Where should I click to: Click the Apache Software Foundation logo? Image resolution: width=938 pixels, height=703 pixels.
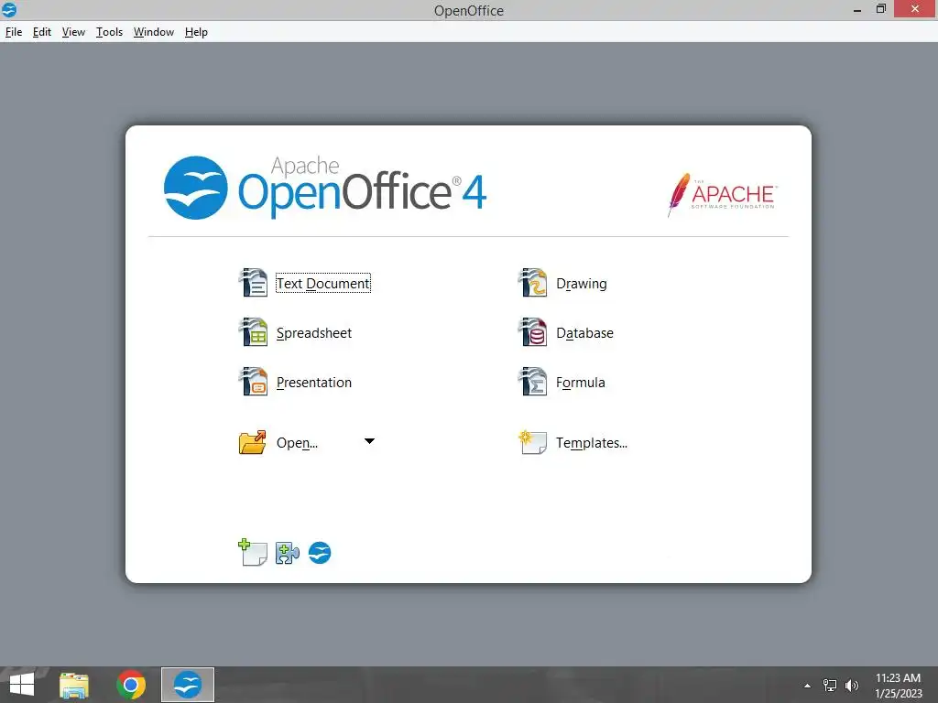click(x=722, y=195)
